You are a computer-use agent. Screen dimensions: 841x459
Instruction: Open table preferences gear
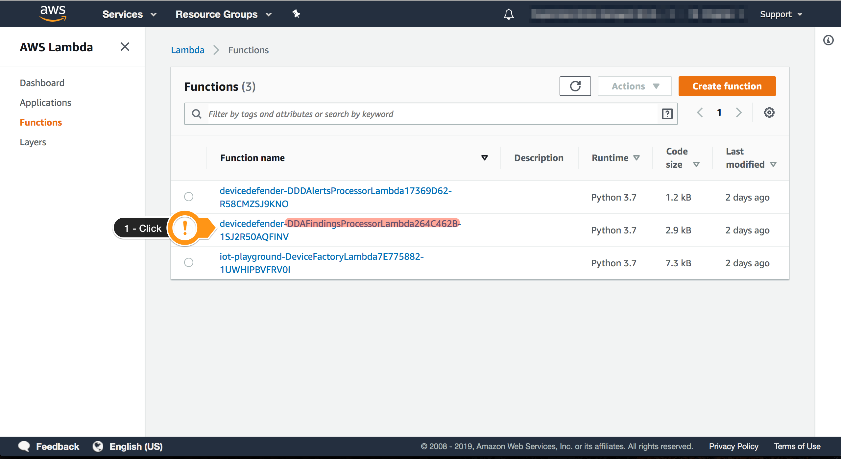(x=769, y=112)
